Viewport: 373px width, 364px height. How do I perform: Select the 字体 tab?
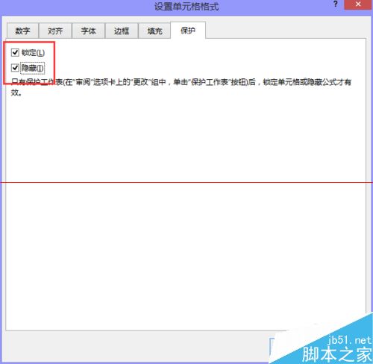click(x=88, y=31)
